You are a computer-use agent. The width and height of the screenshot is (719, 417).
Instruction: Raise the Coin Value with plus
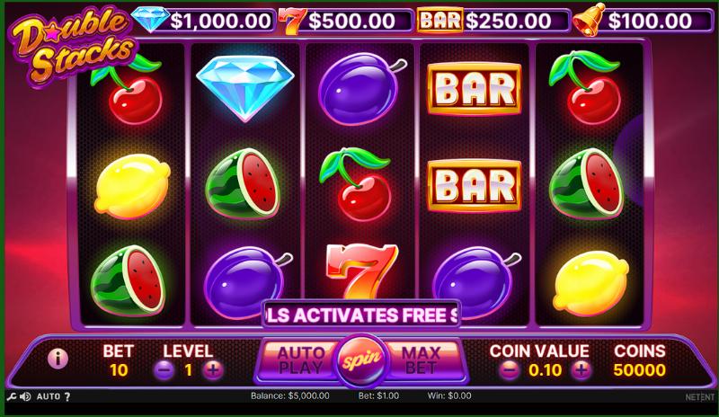(581, 369)
